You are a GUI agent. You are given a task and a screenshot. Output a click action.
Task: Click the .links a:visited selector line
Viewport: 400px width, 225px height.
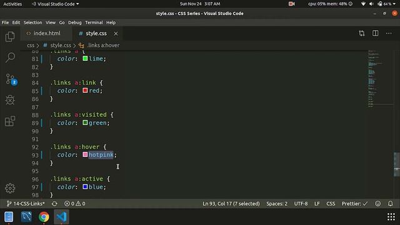click(x=82, y=115)
